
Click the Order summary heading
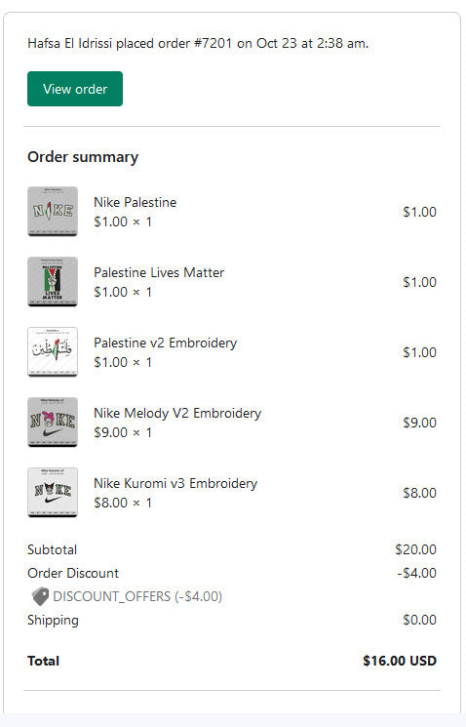[x=83, y=157]
